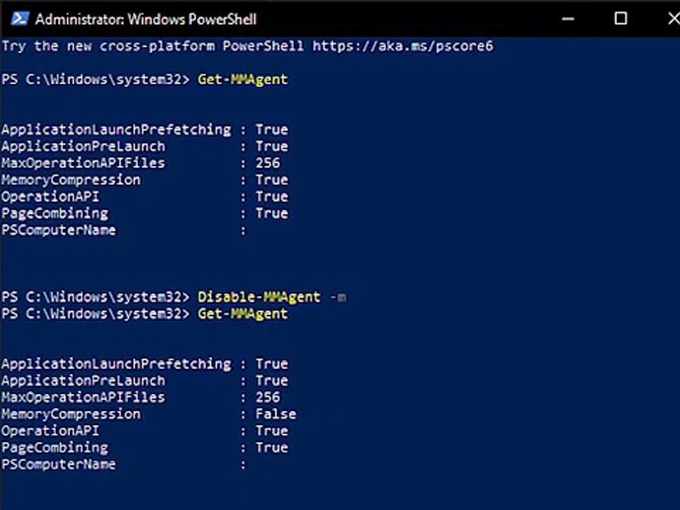Click the -m parameter after Disable-MMAgent
Screen dimensions: 680x510
(x=338, y=297)
